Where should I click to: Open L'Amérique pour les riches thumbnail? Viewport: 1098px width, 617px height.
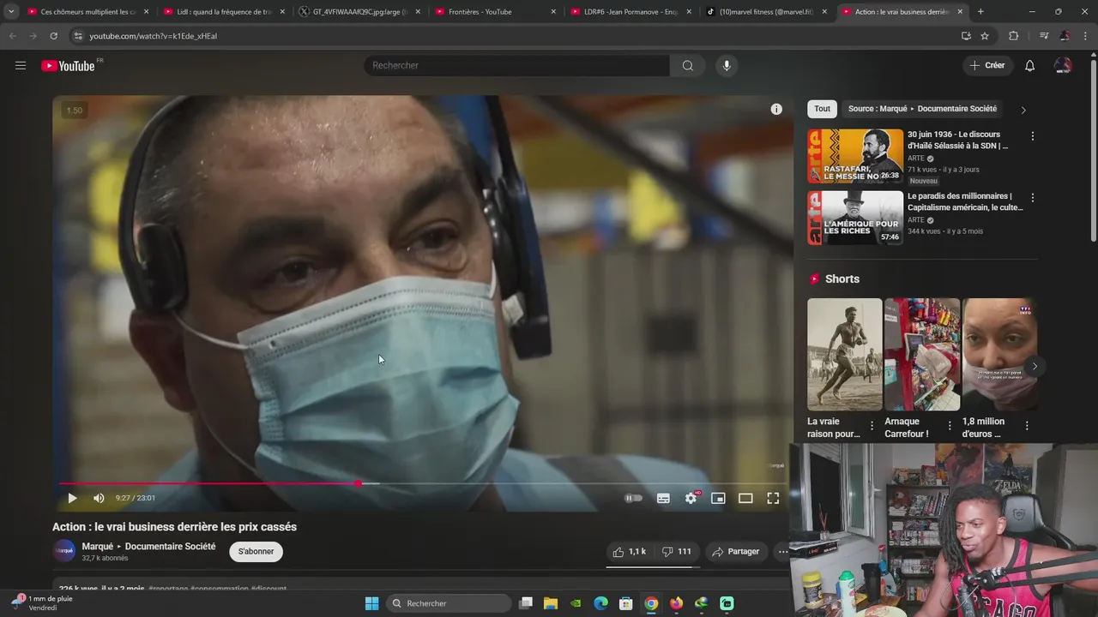(x=855, y=218)
